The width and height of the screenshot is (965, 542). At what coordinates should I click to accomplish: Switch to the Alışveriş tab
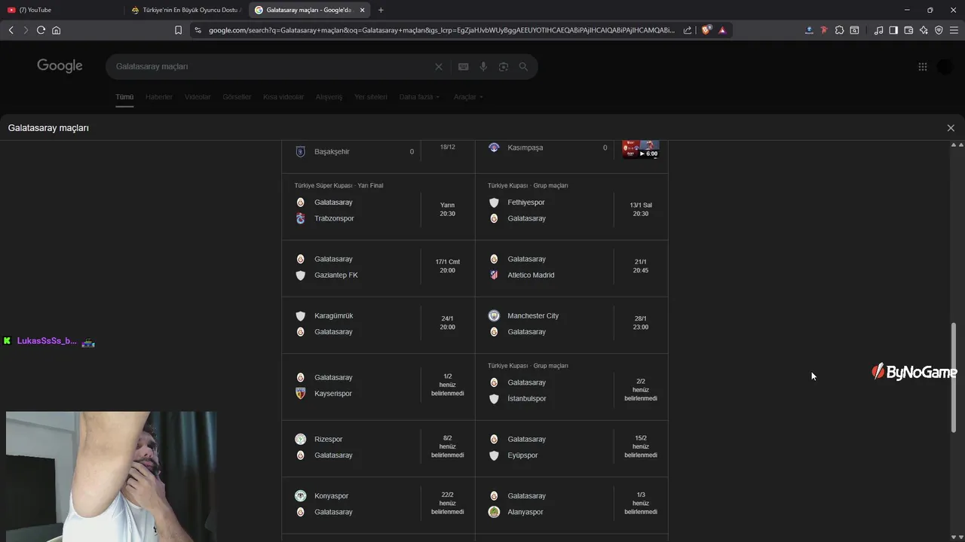pyautogui.click(x=329, y=97)
